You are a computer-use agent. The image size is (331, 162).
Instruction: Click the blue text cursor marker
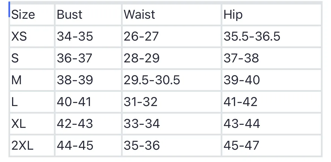[x=9, y=10]
